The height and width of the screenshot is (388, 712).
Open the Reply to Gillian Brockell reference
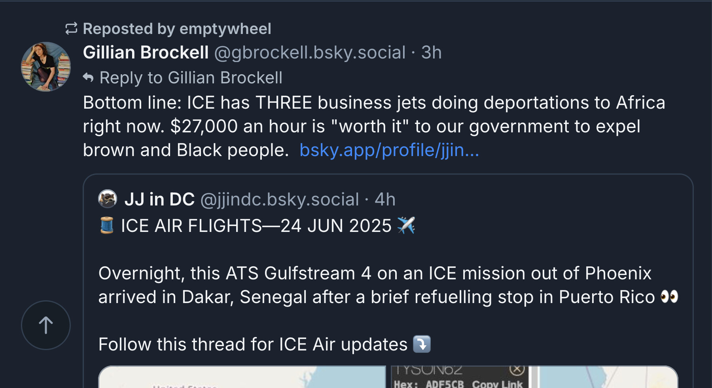[x=191, y=78]
